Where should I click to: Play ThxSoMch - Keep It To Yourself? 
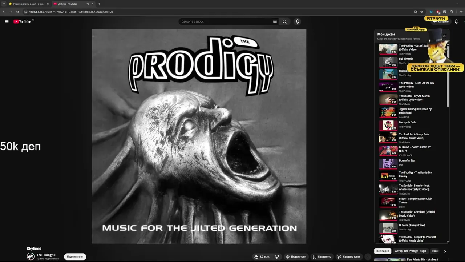[412, 239]
